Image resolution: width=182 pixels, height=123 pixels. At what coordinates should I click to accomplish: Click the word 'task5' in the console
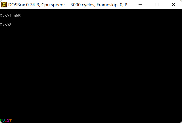(x=15, y=16)
